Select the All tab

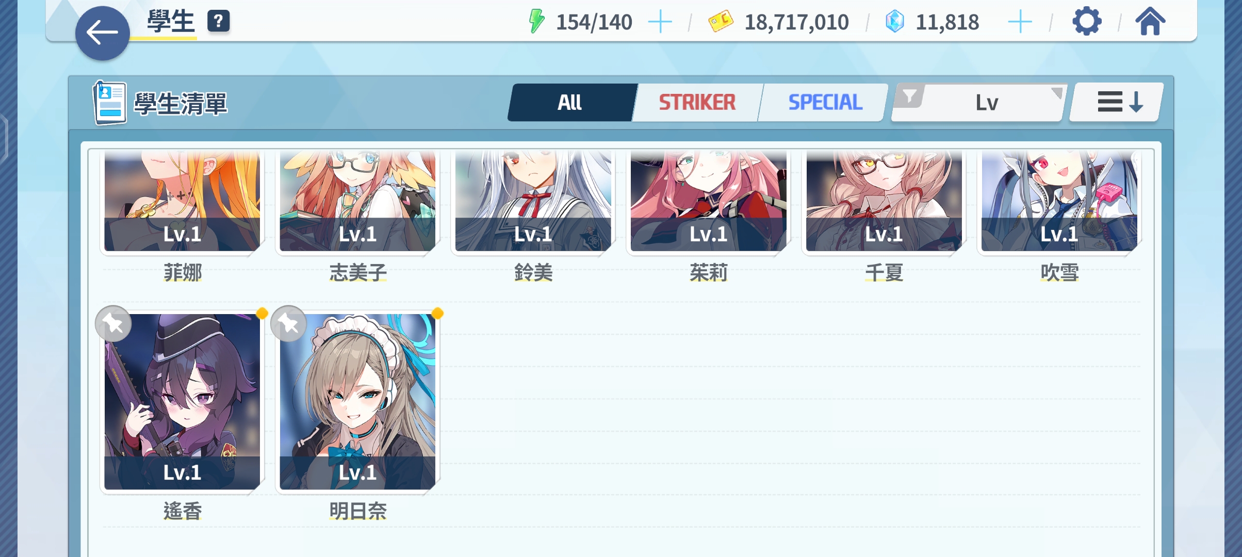[570, 103]
